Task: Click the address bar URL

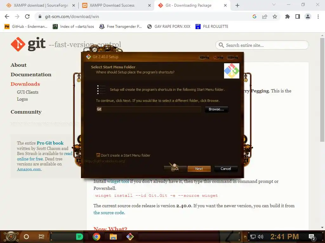Action: pyautogui.click(x=72, y=16)
